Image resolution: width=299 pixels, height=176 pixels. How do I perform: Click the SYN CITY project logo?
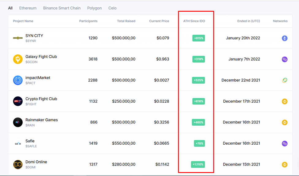tap(18, 38)
